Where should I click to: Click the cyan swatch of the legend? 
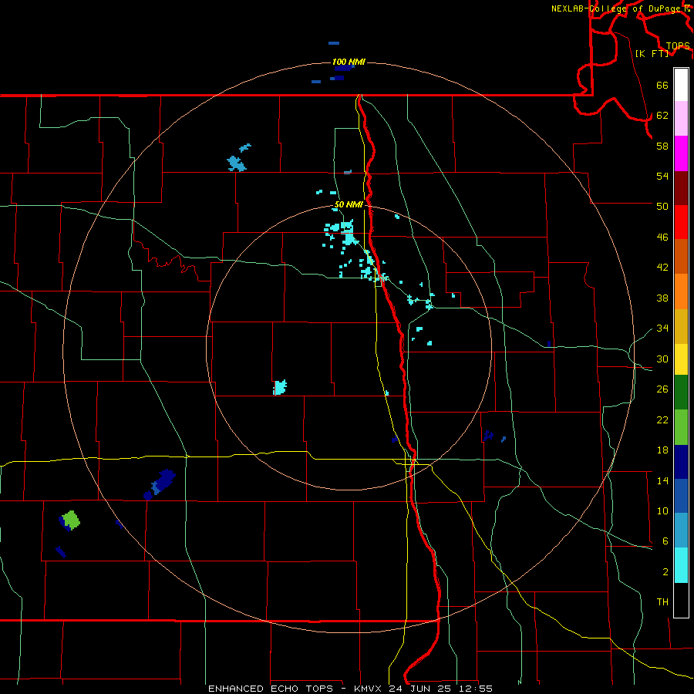pos(681,565)
